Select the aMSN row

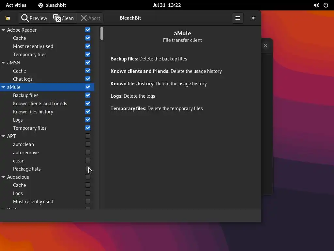47,62
